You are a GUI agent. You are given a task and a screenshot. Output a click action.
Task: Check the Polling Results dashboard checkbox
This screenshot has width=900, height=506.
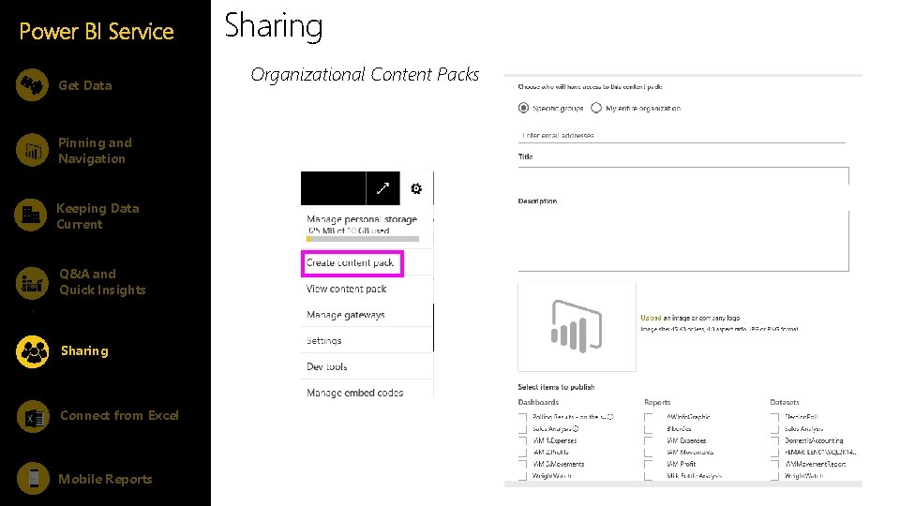tap(522, 417)
